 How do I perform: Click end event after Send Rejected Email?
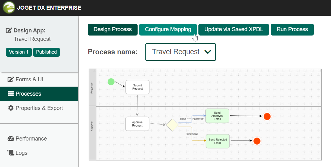click(257, 141)
